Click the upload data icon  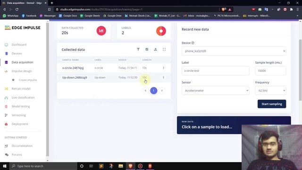click(x=155, y=49)
